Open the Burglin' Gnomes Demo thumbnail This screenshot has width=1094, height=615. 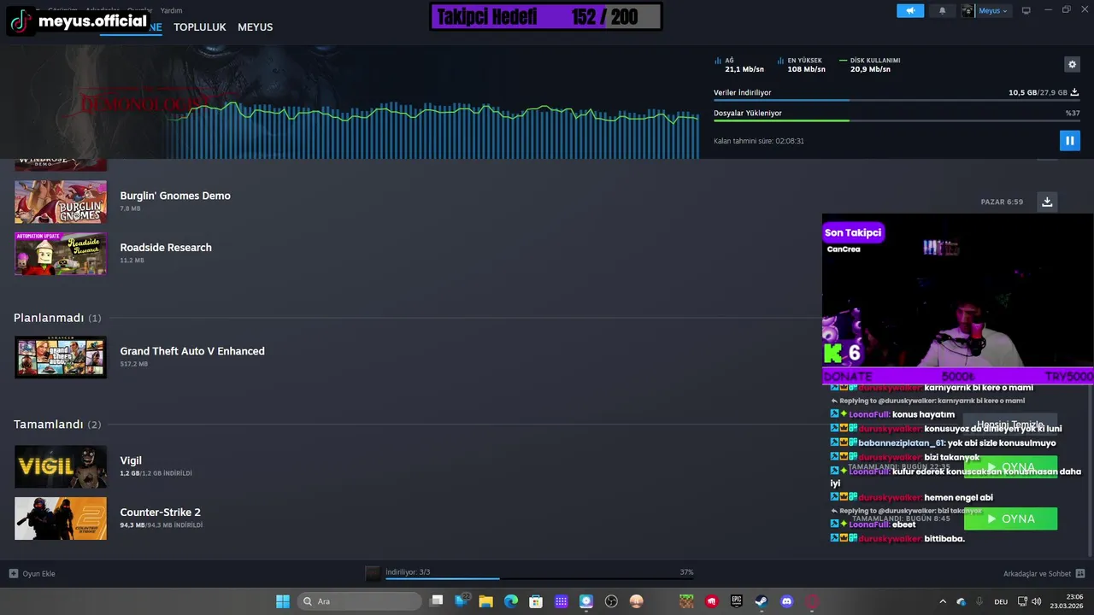point(61,202)
